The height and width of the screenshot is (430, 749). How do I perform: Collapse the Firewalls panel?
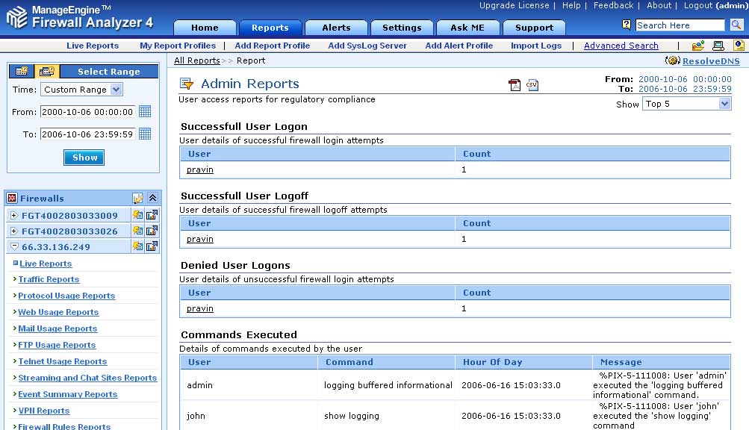(152, 199)
